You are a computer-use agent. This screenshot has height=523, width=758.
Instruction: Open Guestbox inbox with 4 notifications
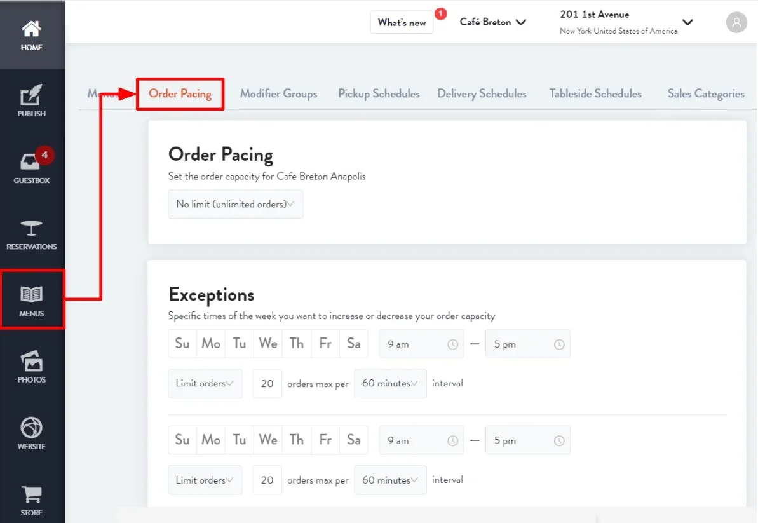[32, 166]
